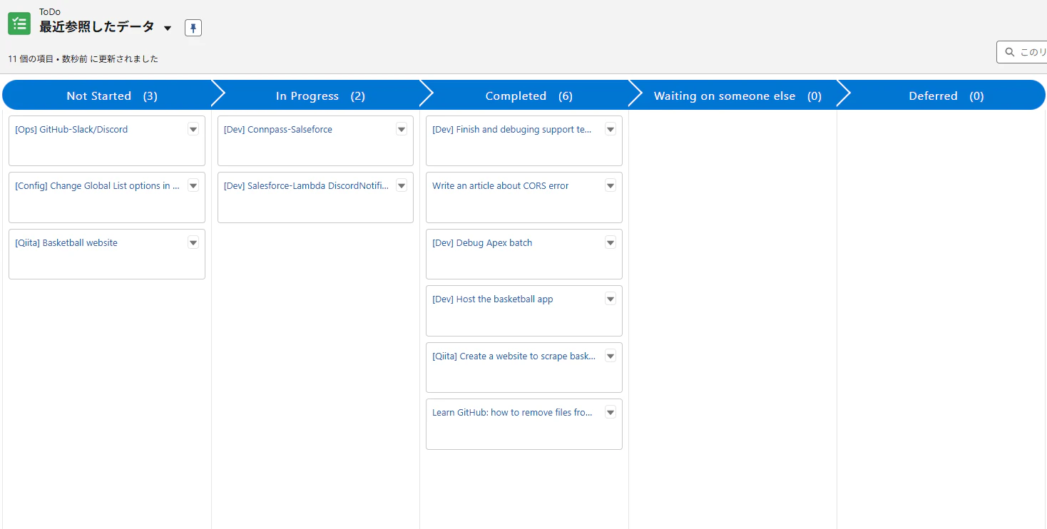The image size is (1047, 529).
Task: Open the Salesforce-Lambda DiscordNotifi task
Action: tap(307, 186)
